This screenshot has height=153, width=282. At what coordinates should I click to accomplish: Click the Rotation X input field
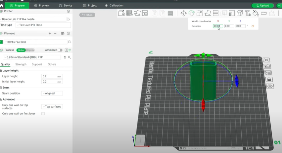218,26
